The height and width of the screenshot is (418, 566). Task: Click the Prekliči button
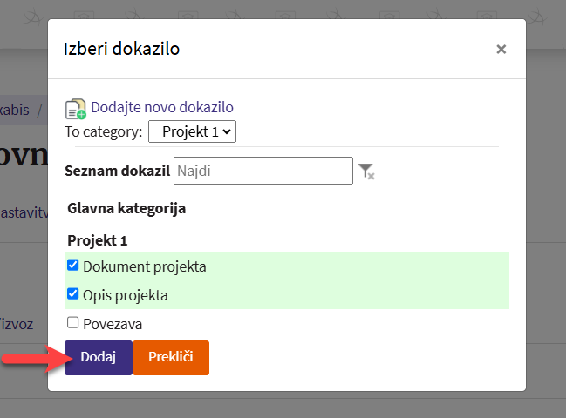click(x=171, y=357)
